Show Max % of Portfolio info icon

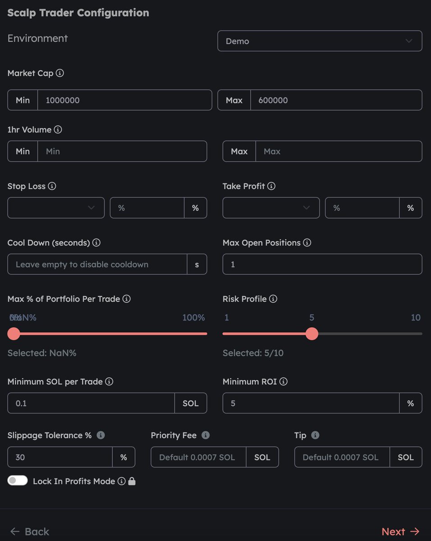pyautogui.click(x=127, y=299)
